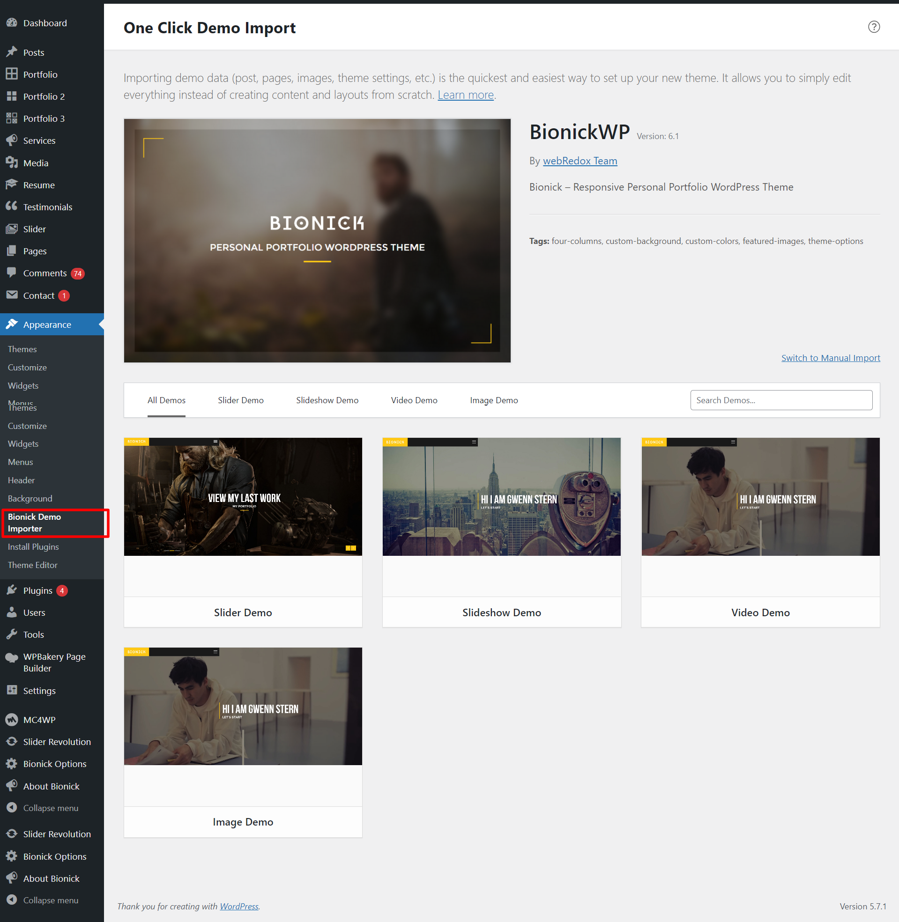
Task: Open Install Plugins submenu item
Action: point(34,546)
